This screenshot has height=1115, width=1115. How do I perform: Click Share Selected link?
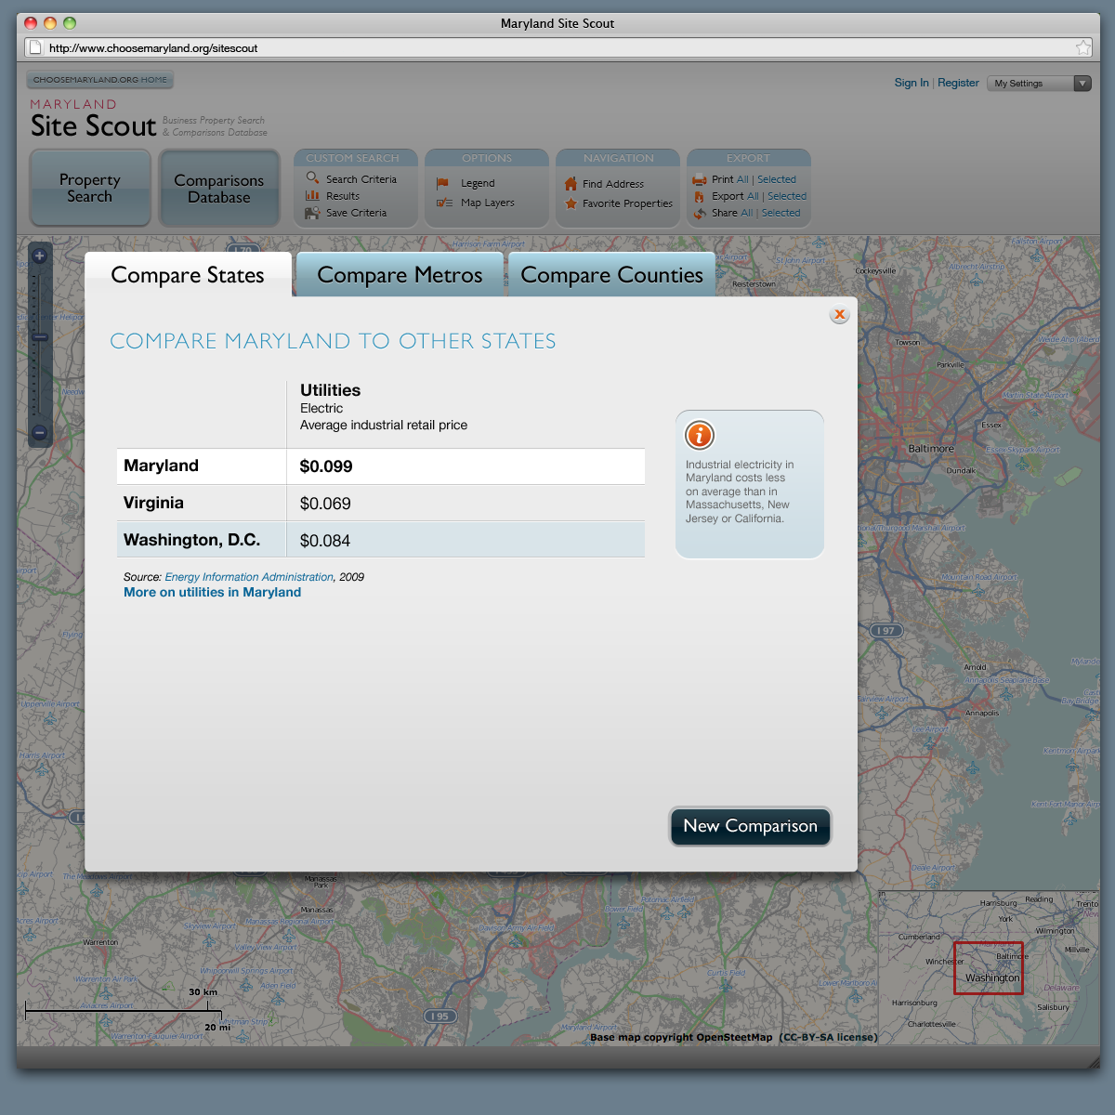pyautogui.click(x=781, y=213)
